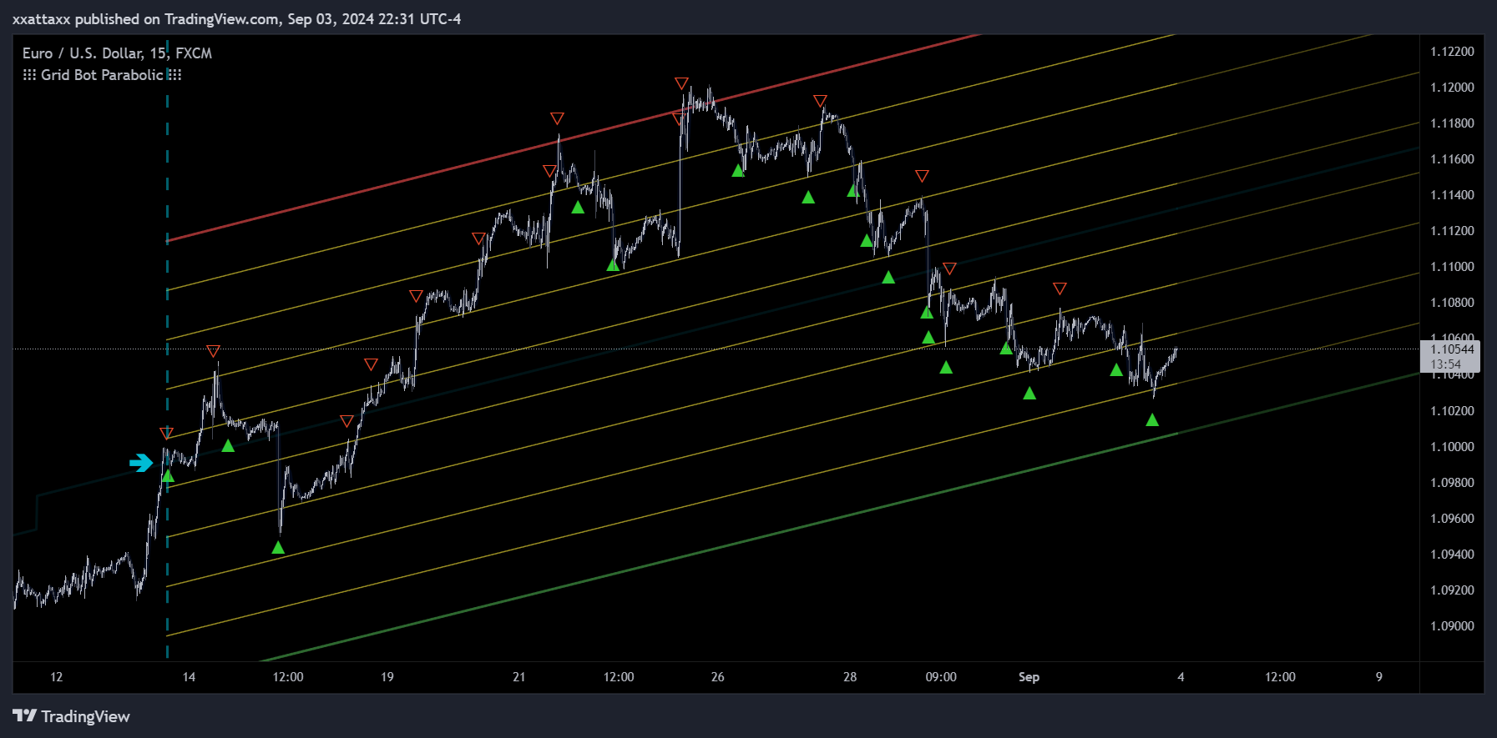Click the 1.09800 price axis label
This screenshot has width=1497, height=738.
[1452, 483]
